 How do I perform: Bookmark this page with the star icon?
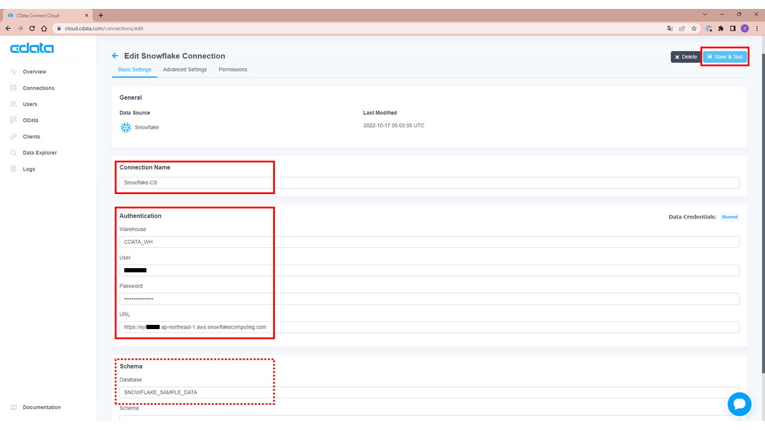point(694,28)
